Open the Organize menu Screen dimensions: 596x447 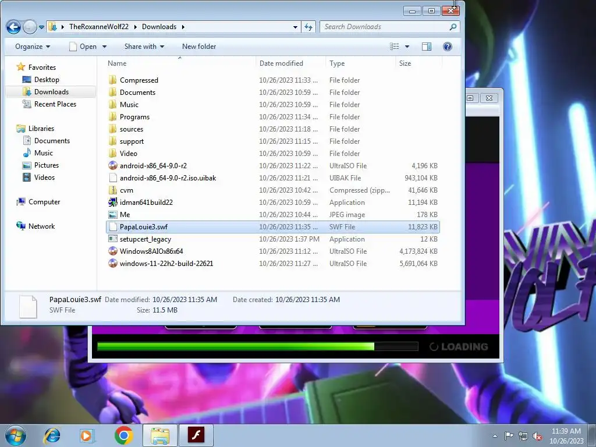click(x=33, y=47)
